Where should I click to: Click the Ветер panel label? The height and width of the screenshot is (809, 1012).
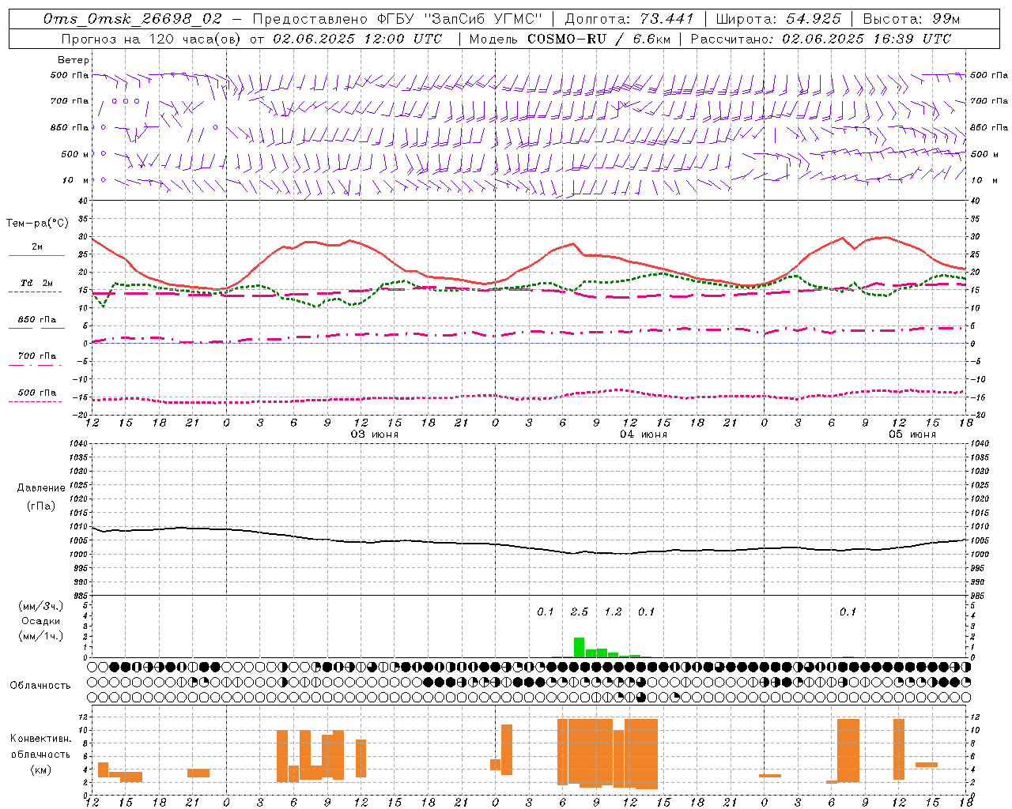(74, 60)
